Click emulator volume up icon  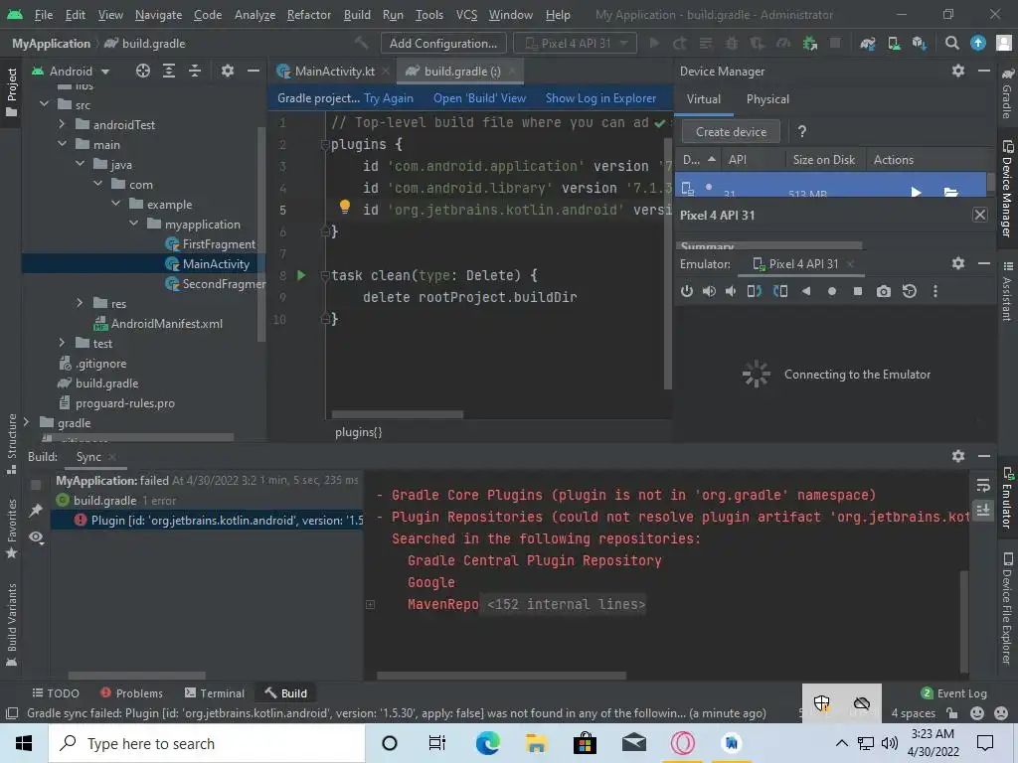click(709, 291)
